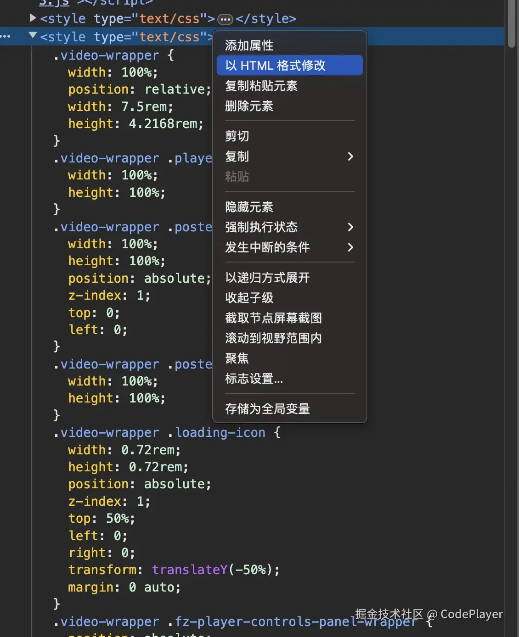Choose 删除元素 to delete node
Screen dimensions: 519x637
[249, 106]
